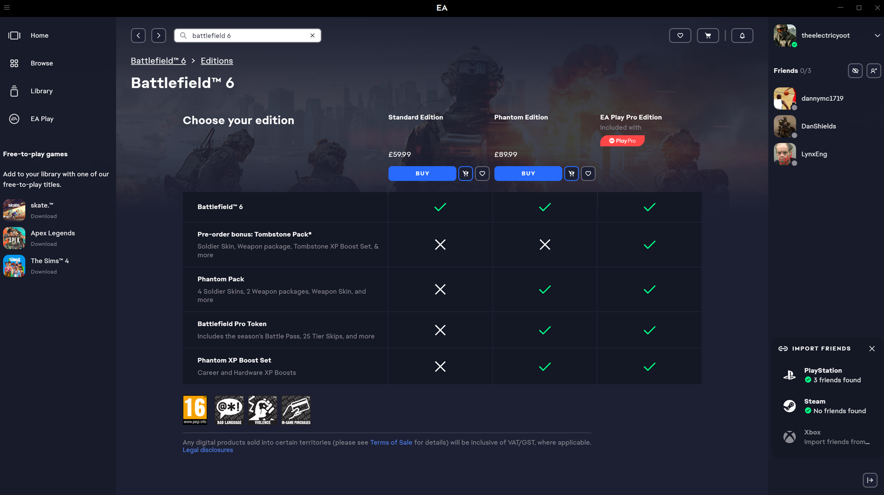
Task: Click the add friend icon
Action: point(873,71)
